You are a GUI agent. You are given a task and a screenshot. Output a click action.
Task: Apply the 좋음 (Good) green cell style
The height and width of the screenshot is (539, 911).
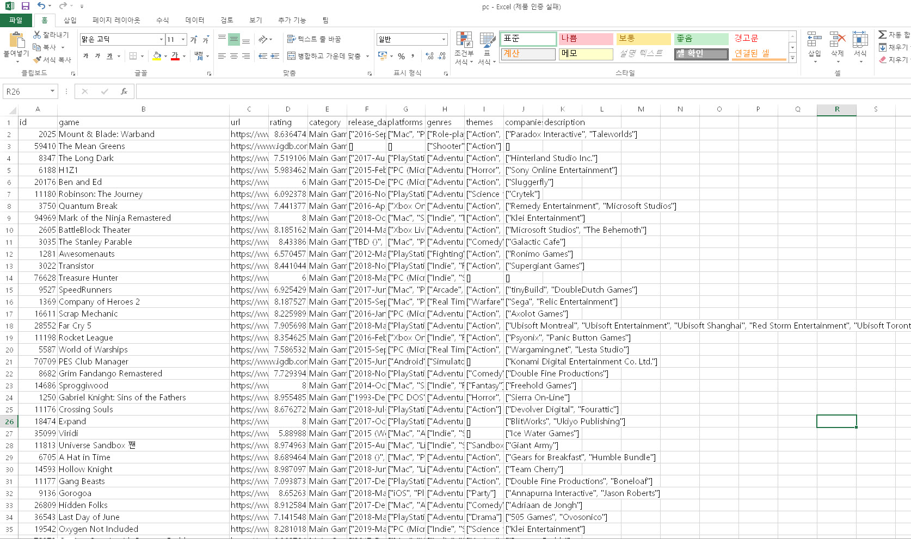point(701,39)
